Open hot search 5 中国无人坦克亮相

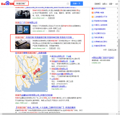pyautogui.click(x=101, y=25)
